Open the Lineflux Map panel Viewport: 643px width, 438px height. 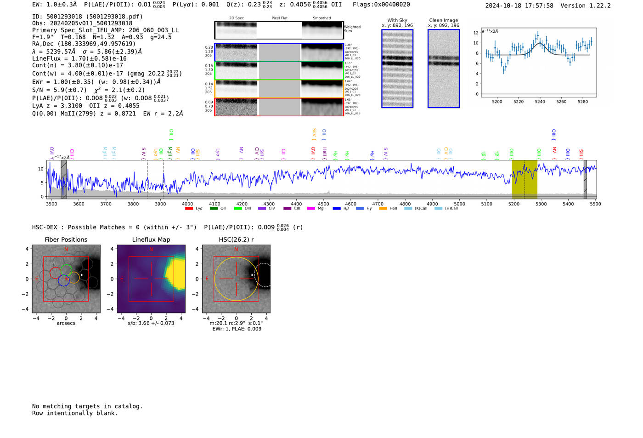pos(151,279)
